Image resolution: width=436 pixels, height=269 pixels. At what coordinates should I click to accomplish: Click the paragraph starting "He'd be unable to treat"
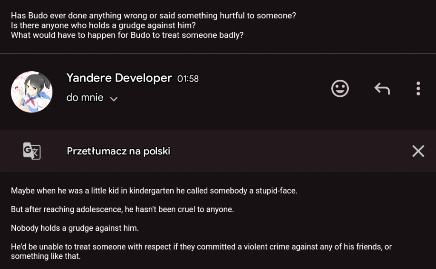tap(201, 247)
